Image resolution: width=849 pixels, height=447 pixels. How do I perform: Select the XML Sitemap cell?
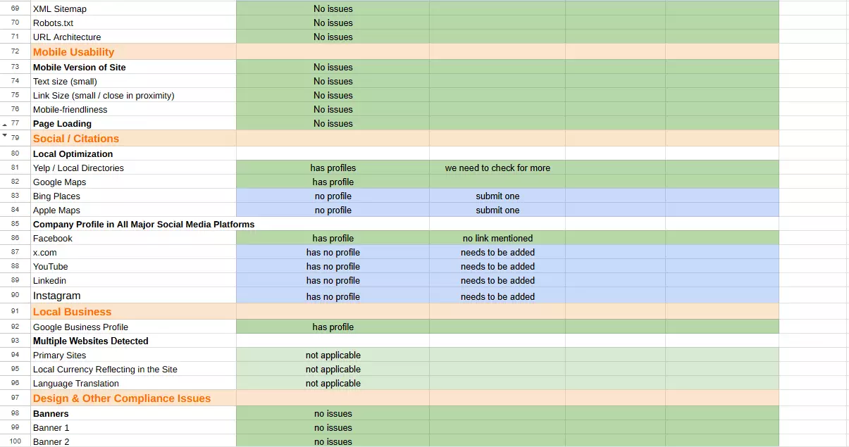[134, 9]
